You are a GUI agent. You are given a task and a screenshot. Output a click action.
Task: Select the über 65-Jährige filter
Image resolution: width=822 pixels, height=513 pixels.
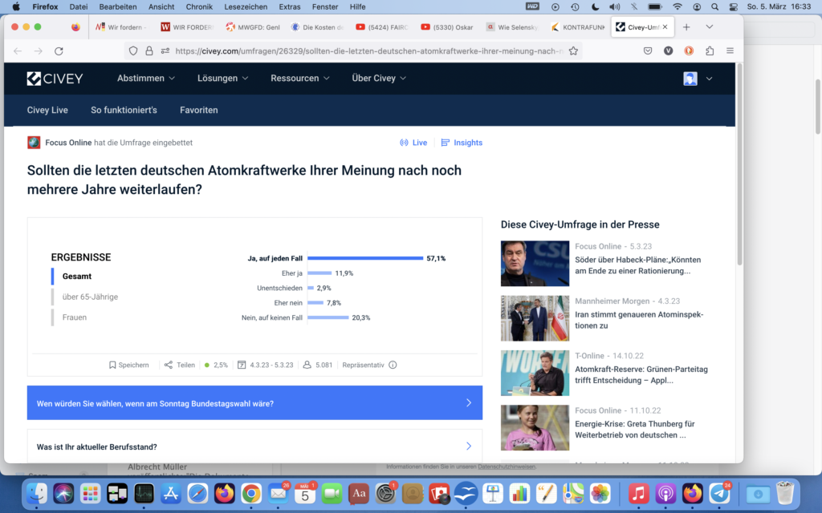[x=90, y=297]
